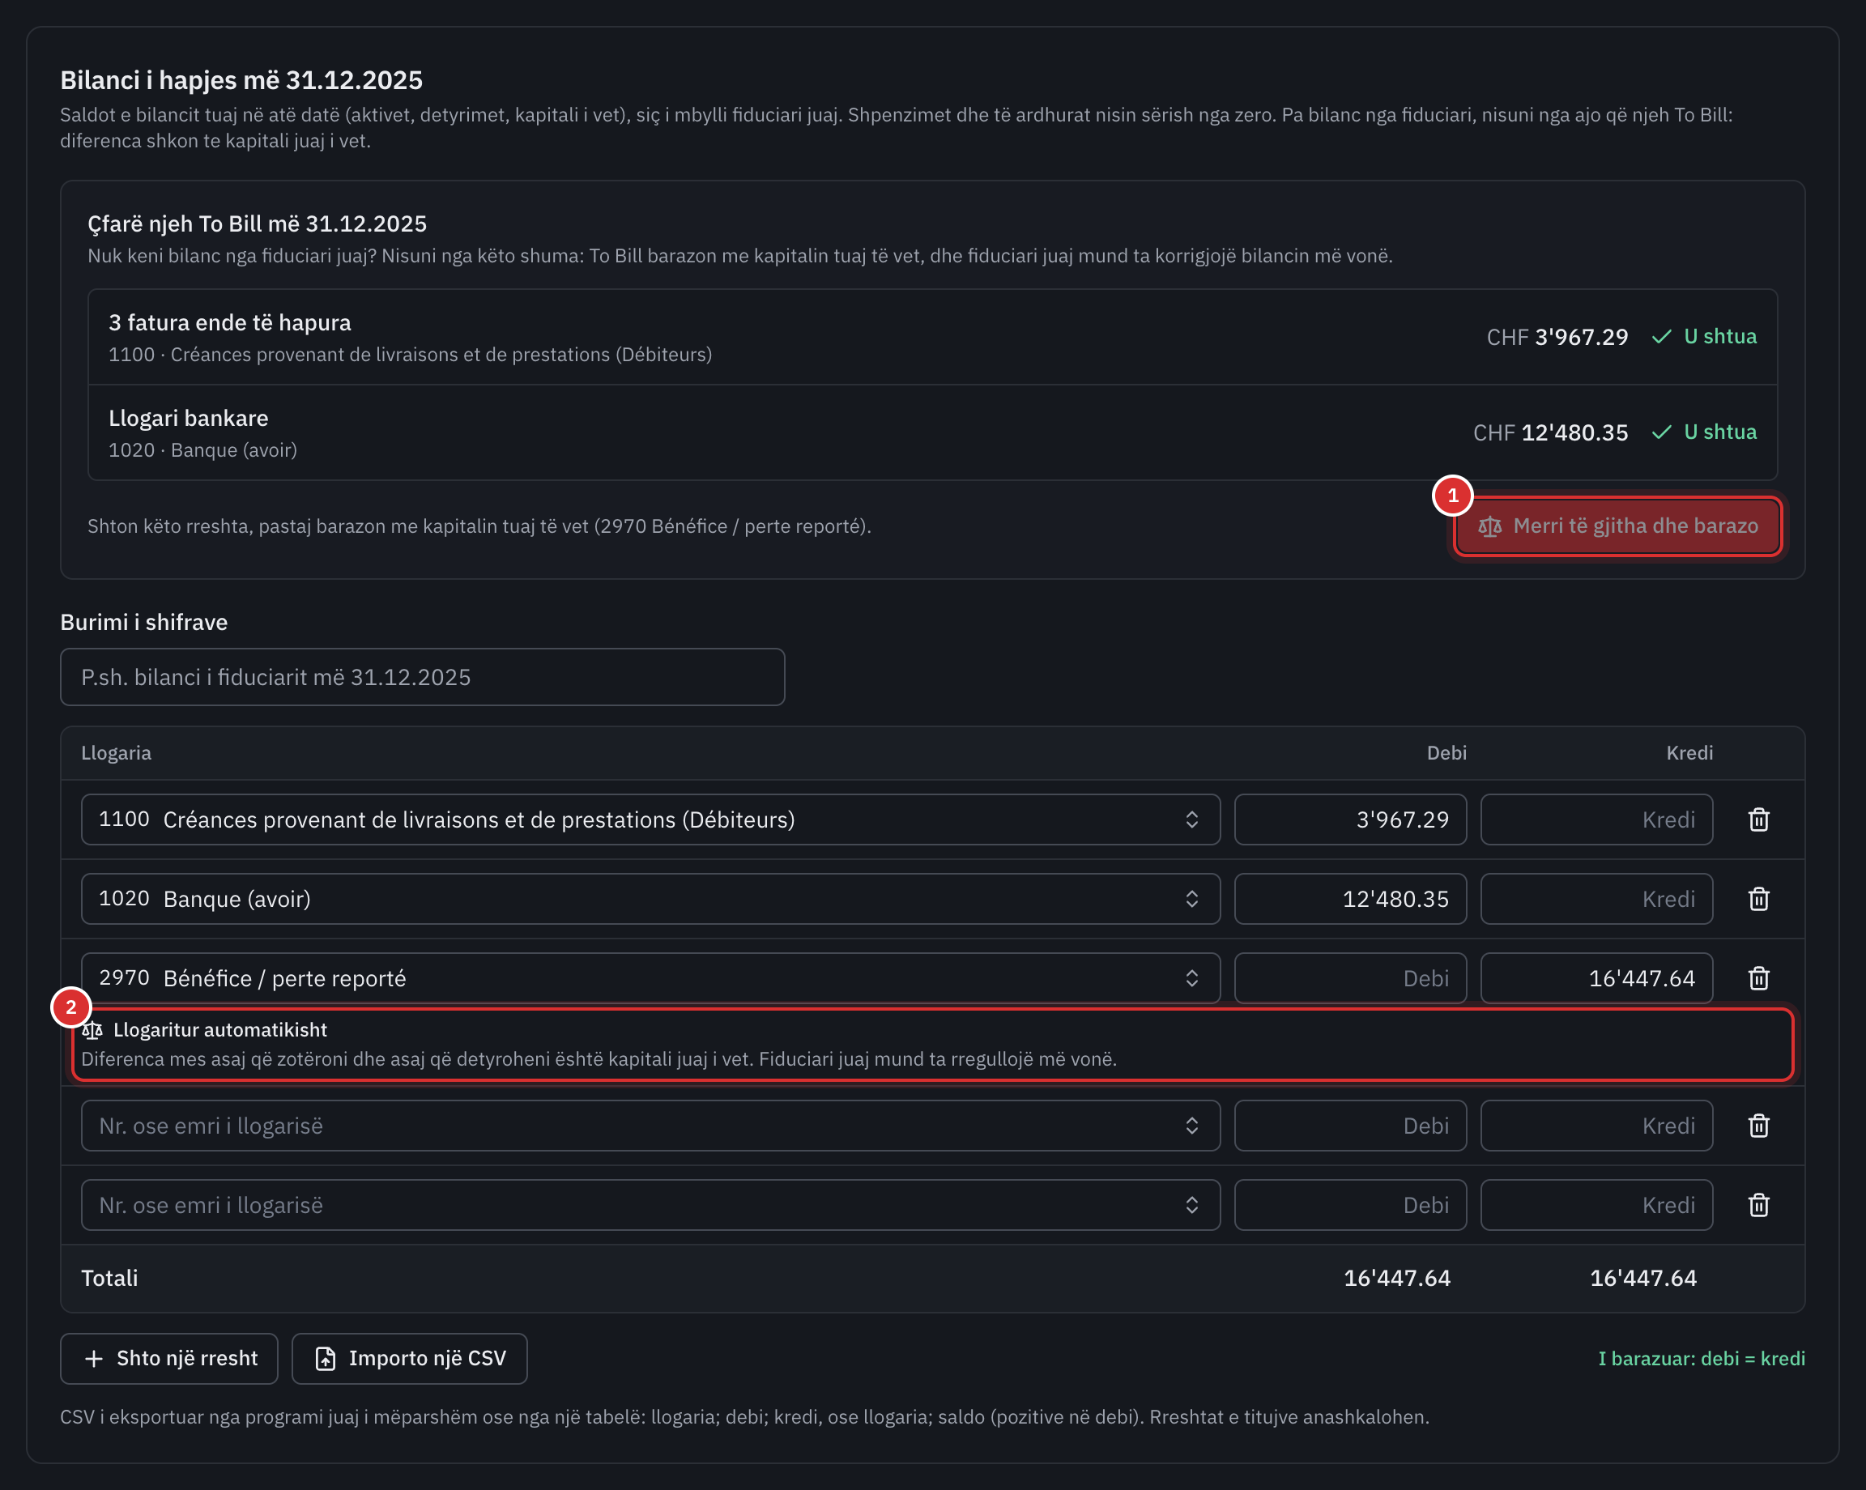Viewport: 1866px width, 1490px height.
Task: Click the plus icon of Shto një rresht
Action: 94,1359
